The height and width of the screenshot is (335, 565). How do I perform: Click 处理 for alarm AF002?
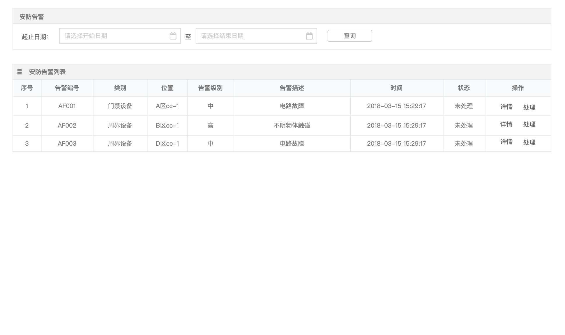click(529, 124)
